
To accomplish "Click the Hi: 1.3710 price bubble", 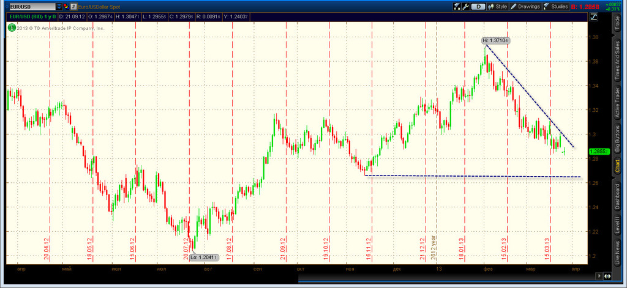I will pyautogui.click(x=495, y=40).
